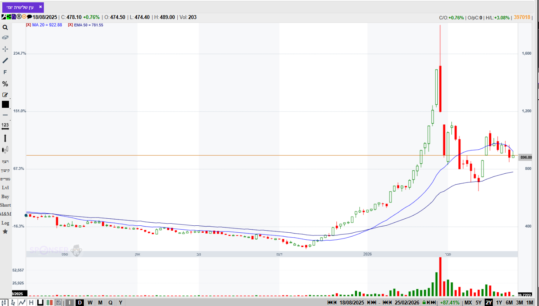
Task: Click the circled R icon
Action: (x=19, y=17)
